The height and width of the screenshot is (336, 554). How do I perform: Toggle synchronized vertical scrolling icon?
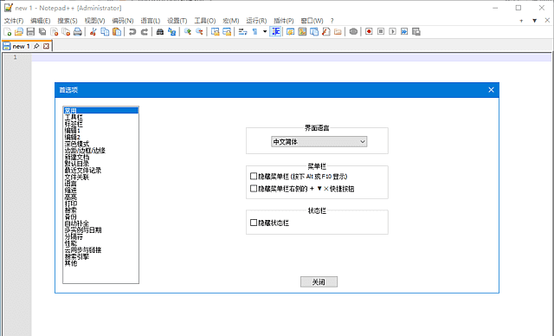(x=216, y=32)
